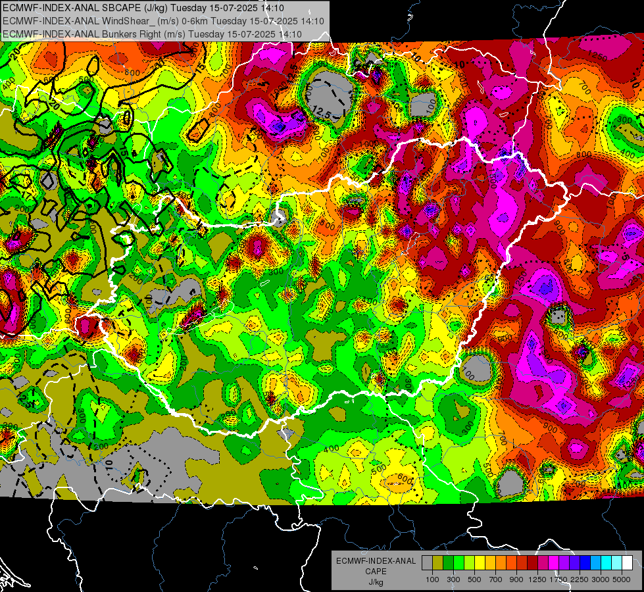Pick the white swatch at legend end

tap(627, 563)
